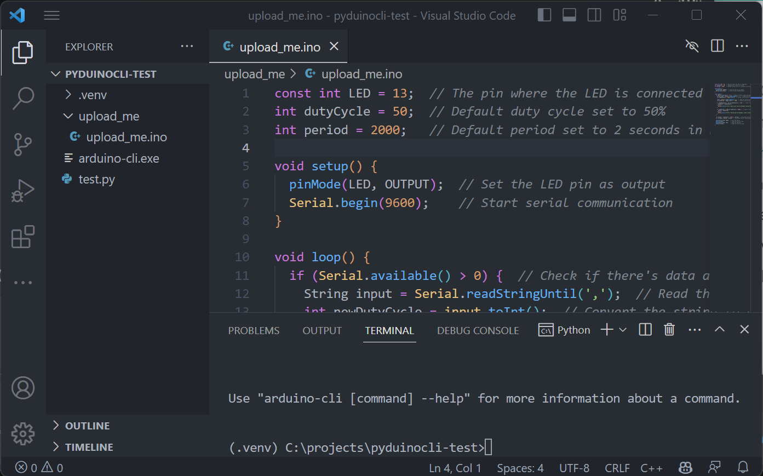Viewport: 763px width, 476px height.
Task: Split the editor to the right
Action: pos(717,46)
